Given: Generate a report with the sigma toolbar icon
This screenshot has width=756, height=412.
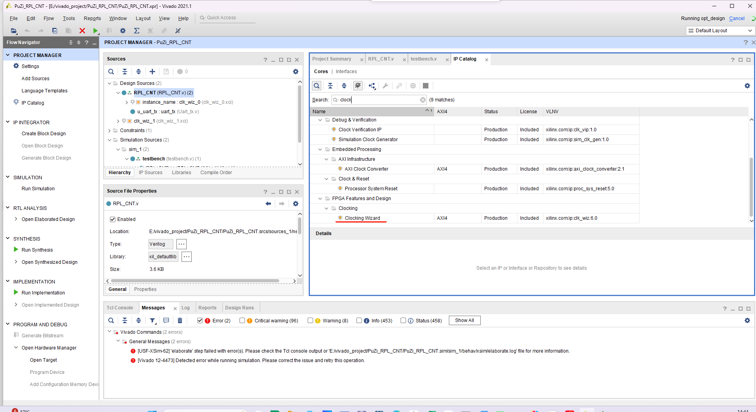Looking at the screenshot, I should (x=136, y=31).
